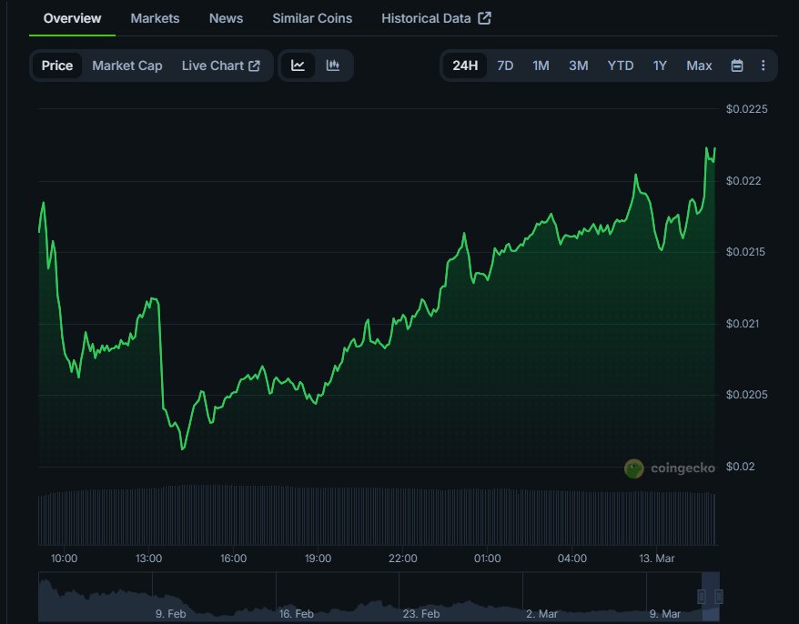Open the calendar date range picker
The width and height of the screenshot is (799, 624).
[737, 65]
